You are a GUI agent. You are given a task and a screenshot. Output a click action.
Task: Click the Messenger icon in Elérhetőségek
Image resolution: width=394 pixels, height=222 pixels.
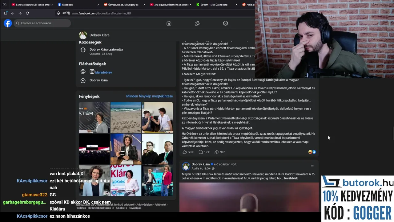click(x=83, y=80)
